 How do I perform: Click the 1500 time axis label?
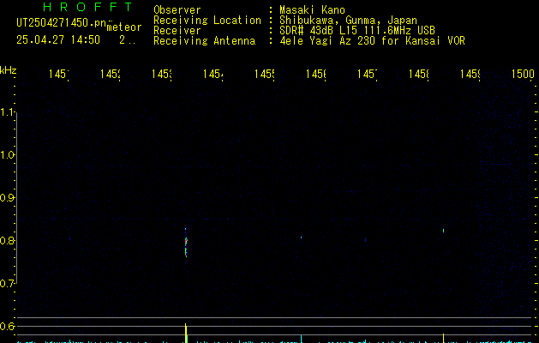point(523,74)
